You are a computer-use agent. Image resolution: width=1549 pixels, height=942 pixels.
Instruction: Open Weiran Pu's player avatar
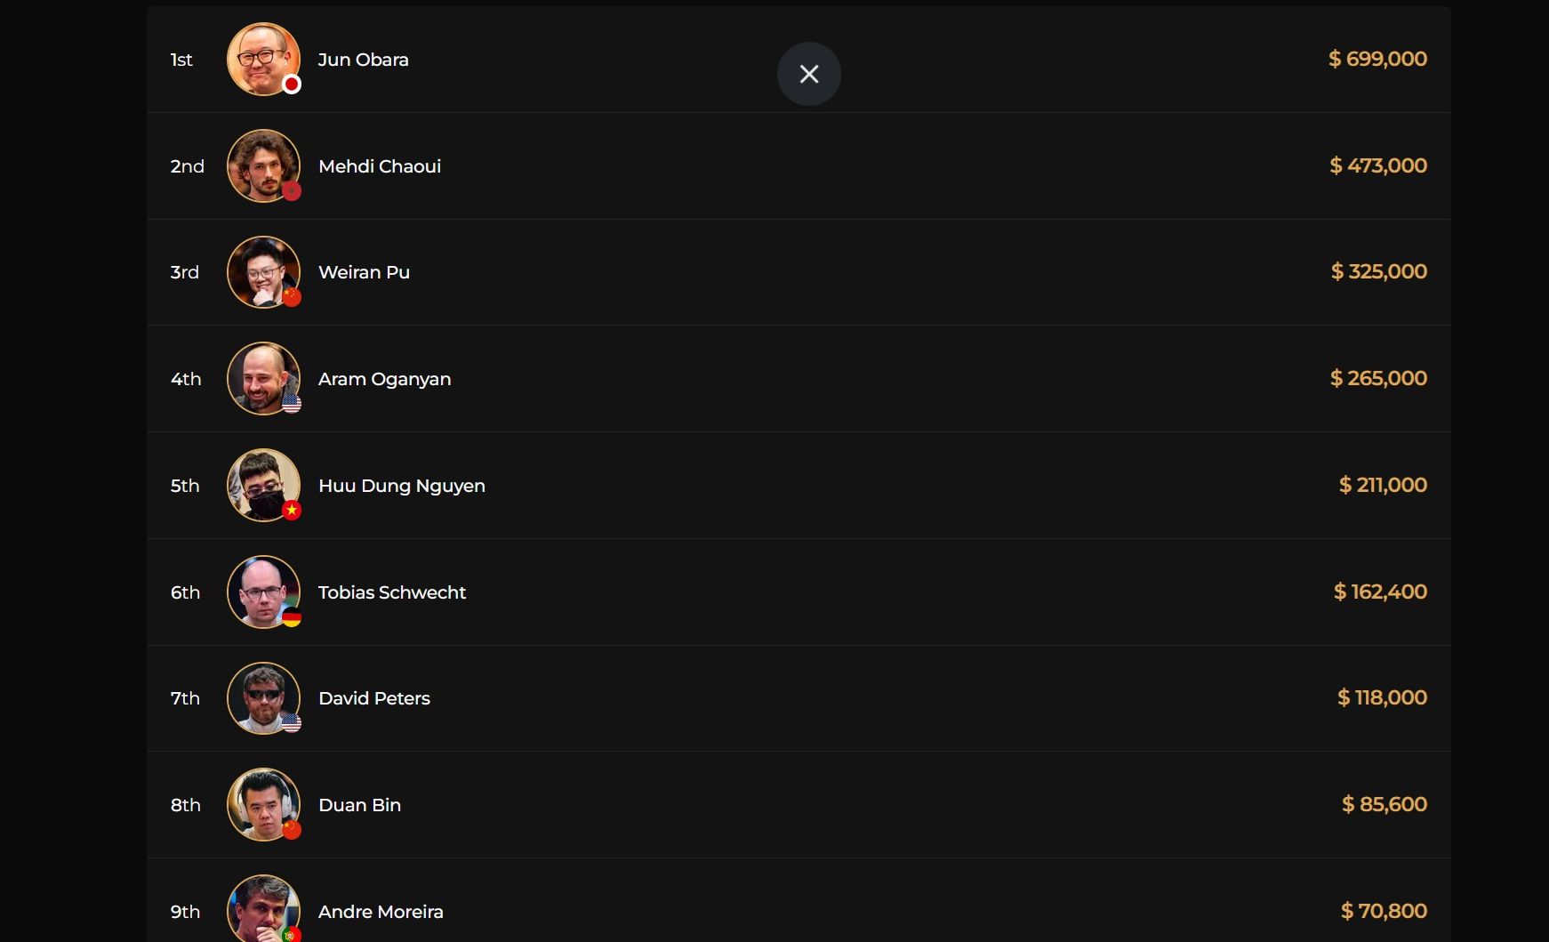(x=262, y=271)
